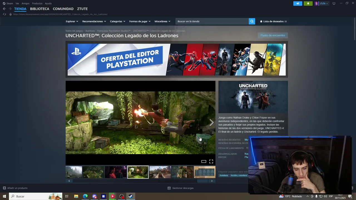Open Lista de deseados wishlist
This screenshot has height=200, width=356.
273,21
